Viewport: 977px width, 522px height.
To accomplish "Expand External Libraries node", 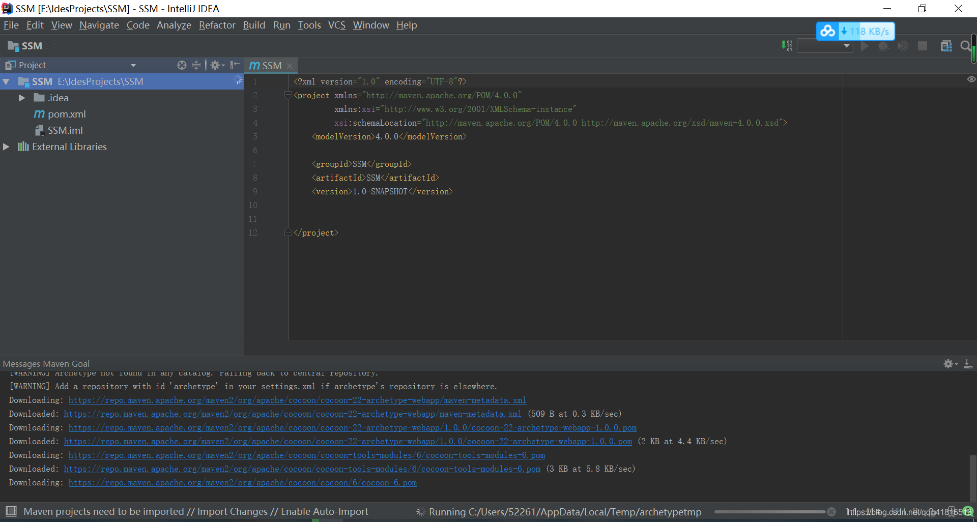I will [6, 147].
